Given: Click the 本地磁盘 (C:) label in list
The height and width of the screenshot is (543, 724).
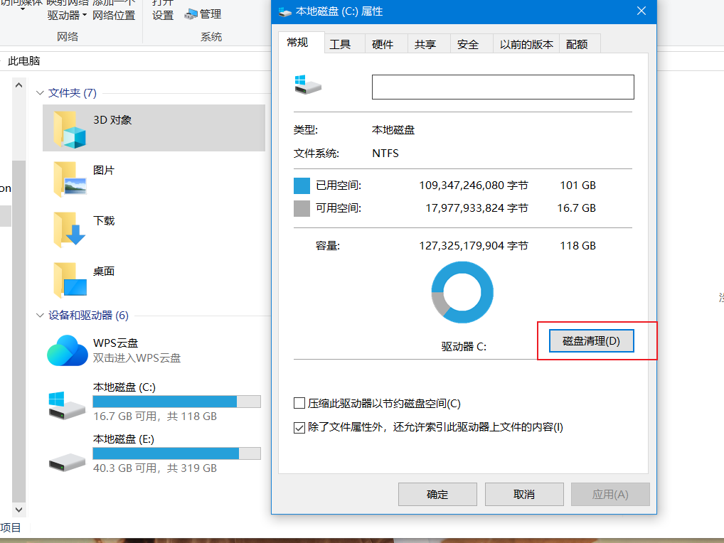Looking at the screenshot, I should pos(124,387).
